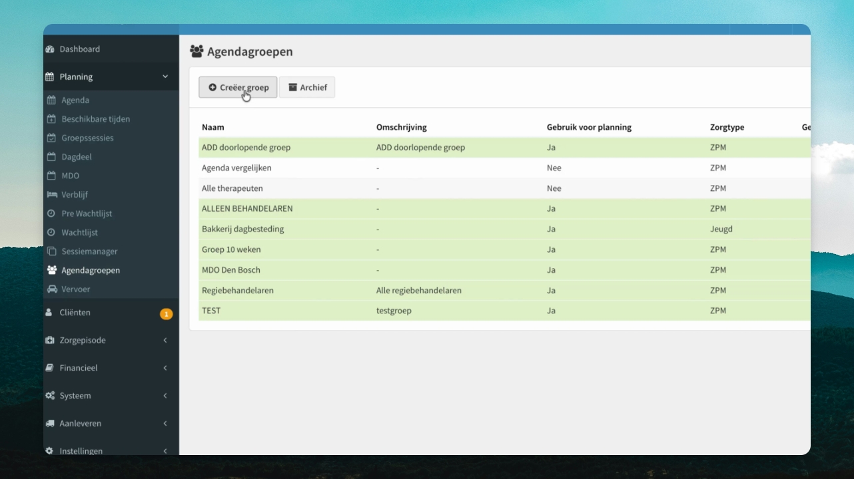The width and height of the screenshot is (854, 479).
Task: Select the Alle therapeuten row
Action: point(504,188)
